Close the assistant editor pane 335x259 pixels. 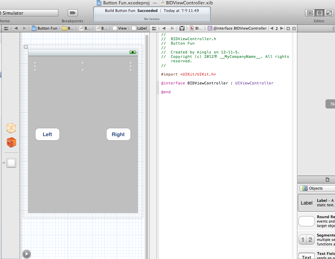click(x=294, y=29)
